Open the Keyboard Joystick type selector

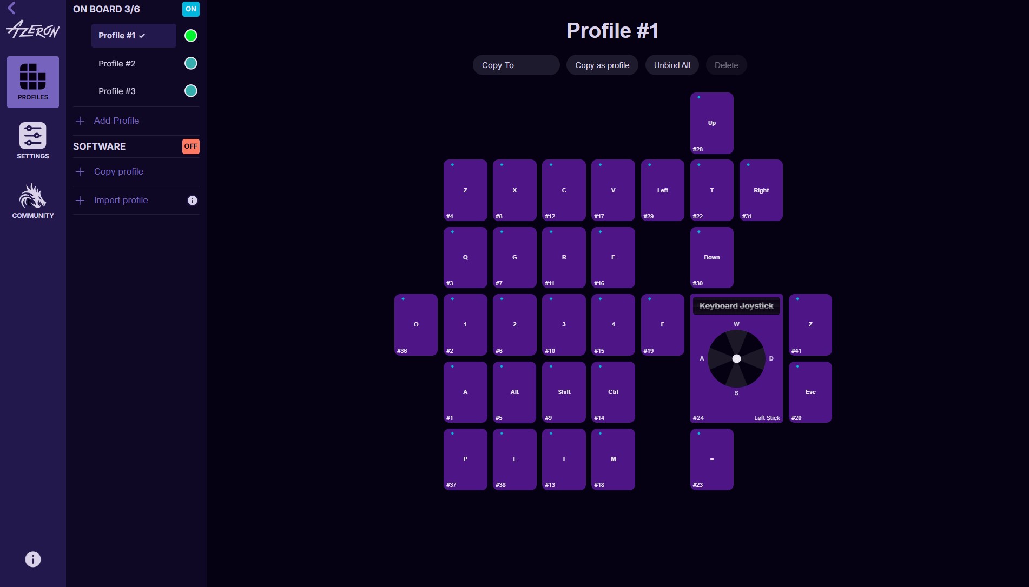point(736,306)
